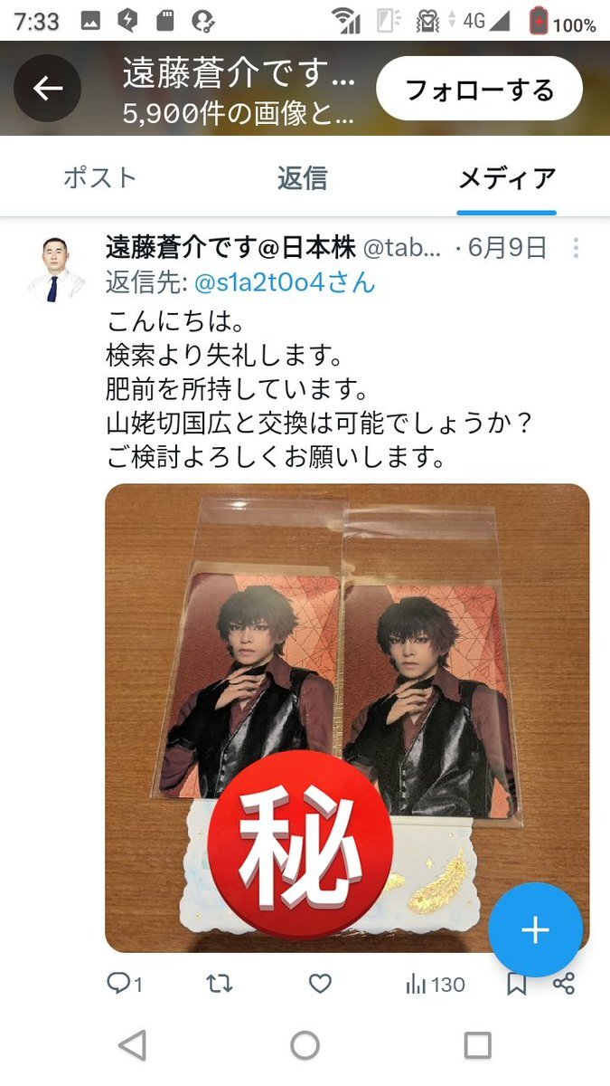610x1086 pixels.
Task: Tap the Android home circle button
Action: 305,1046
